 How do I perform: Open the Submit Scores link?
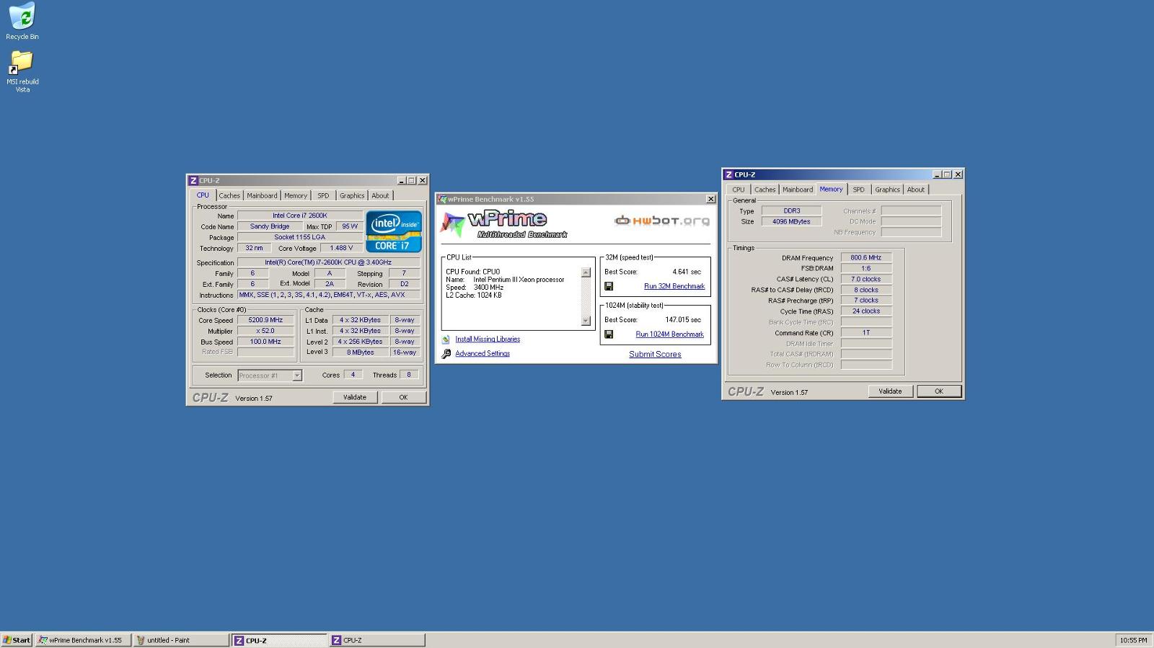pyautogui.click(x=655, y=354)
